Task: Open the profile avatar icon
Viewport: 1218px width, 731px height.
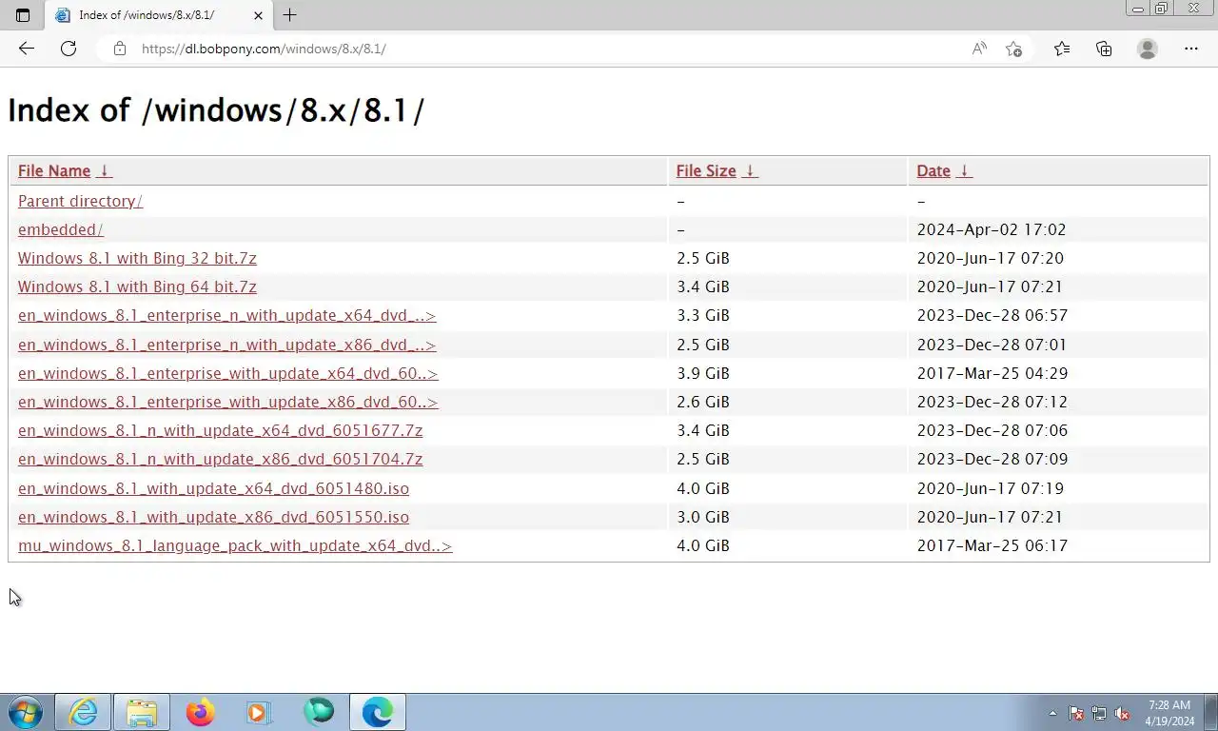Action: click(1148, 49)
